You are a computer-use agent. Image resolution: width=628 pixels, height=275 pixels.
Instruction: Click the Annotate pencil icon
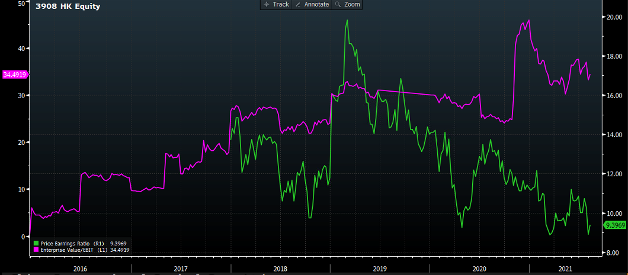298,4
